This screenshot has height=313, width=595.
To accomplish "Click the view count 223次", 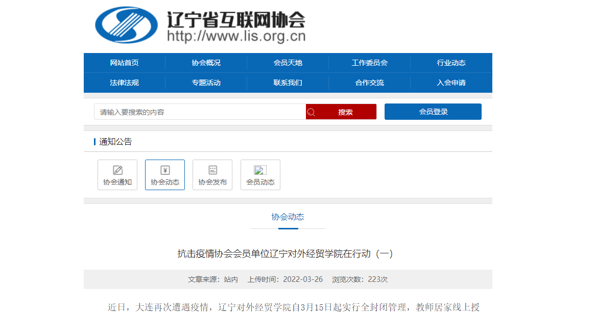I will (377, 279).
